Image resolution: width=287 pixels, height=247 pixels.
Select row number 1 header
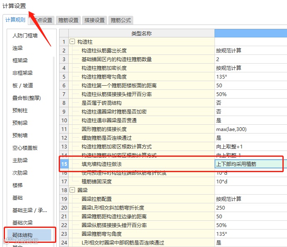click(x=64, y=42)
